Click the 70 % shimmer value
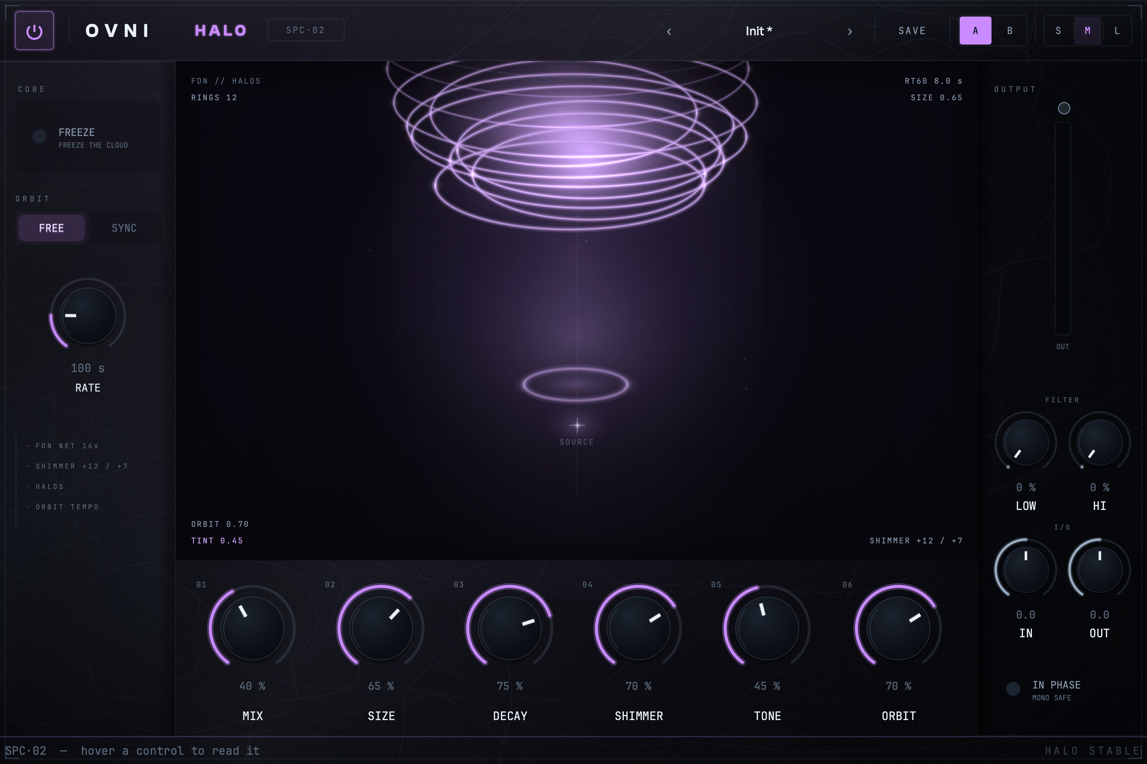1147x764 pixels. (x=638, y=686)
